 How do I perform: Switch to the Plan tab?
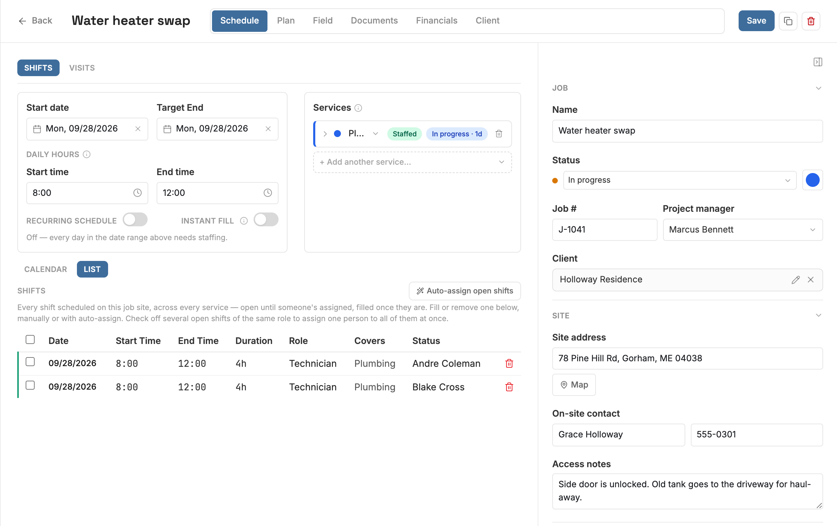tap(286, 21)
